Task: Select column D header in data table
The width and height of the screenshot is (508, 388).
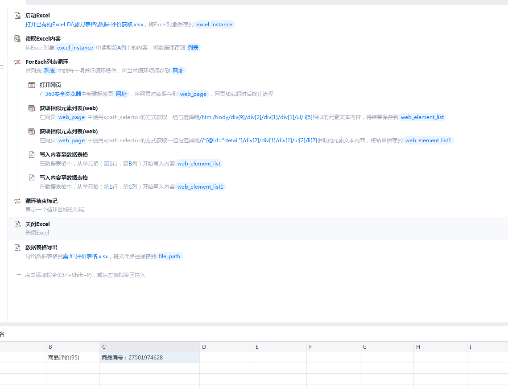Action: (x=227, y=347)
